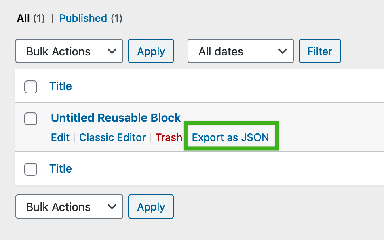
Task: Open the top Bulk Actions dropdown
Action: (x=69, y=51)
